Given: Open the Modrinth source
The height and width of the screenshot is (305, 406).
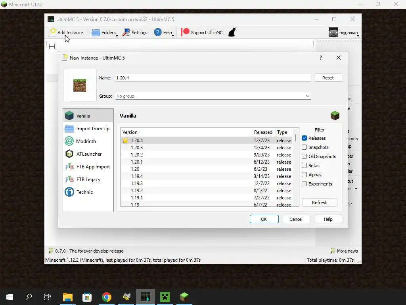Looking at the screenshot, I should point(88,141).
